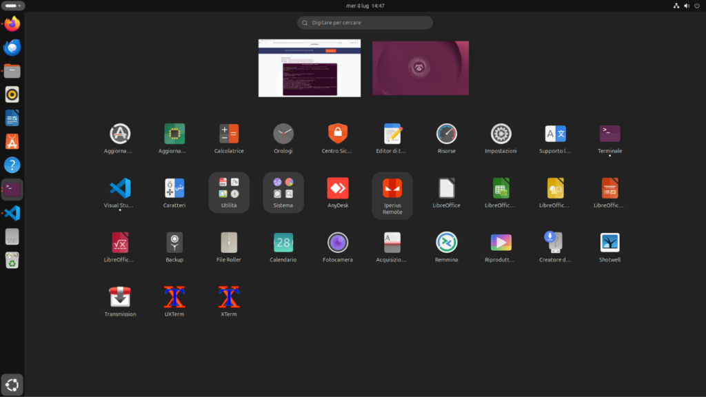Open the clock menu showing mer 8 lug
This screenshot has height=397, width=706.
(x=365, y=6)
